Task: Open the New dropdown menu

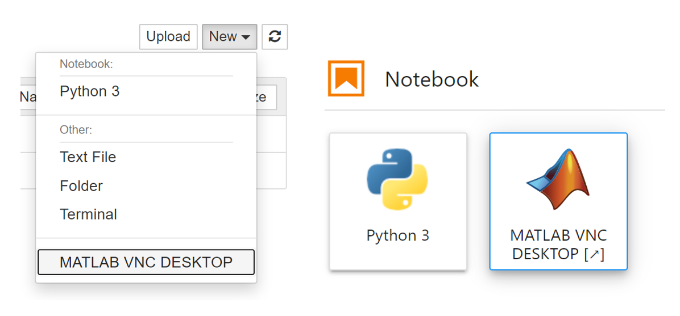Action: coord(229,37)
